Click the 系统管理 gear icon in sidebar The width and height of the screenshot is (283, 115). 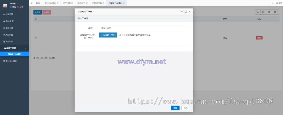4,14
